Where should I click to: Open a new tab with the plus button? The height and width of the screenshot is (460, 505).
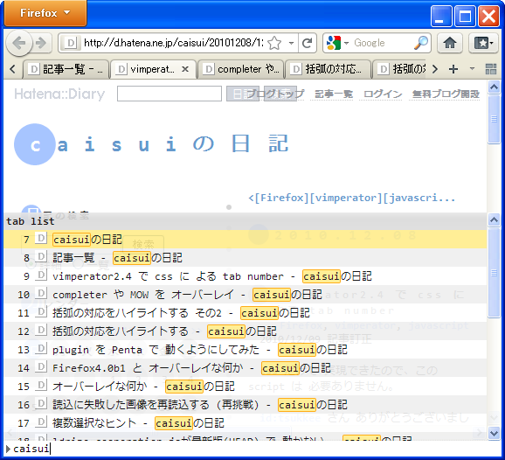click(453, 69)
